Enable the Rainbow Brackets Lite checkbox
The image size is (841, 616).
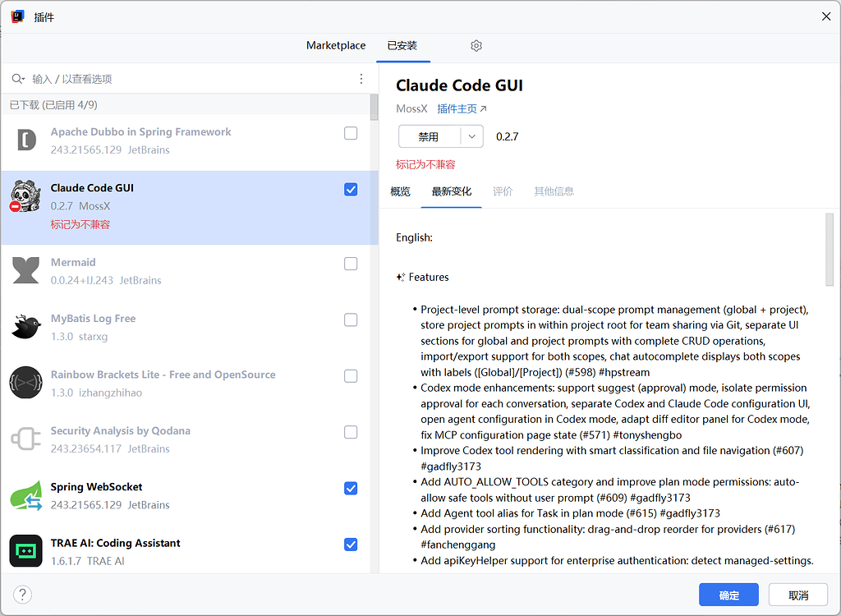pos(351,376)
